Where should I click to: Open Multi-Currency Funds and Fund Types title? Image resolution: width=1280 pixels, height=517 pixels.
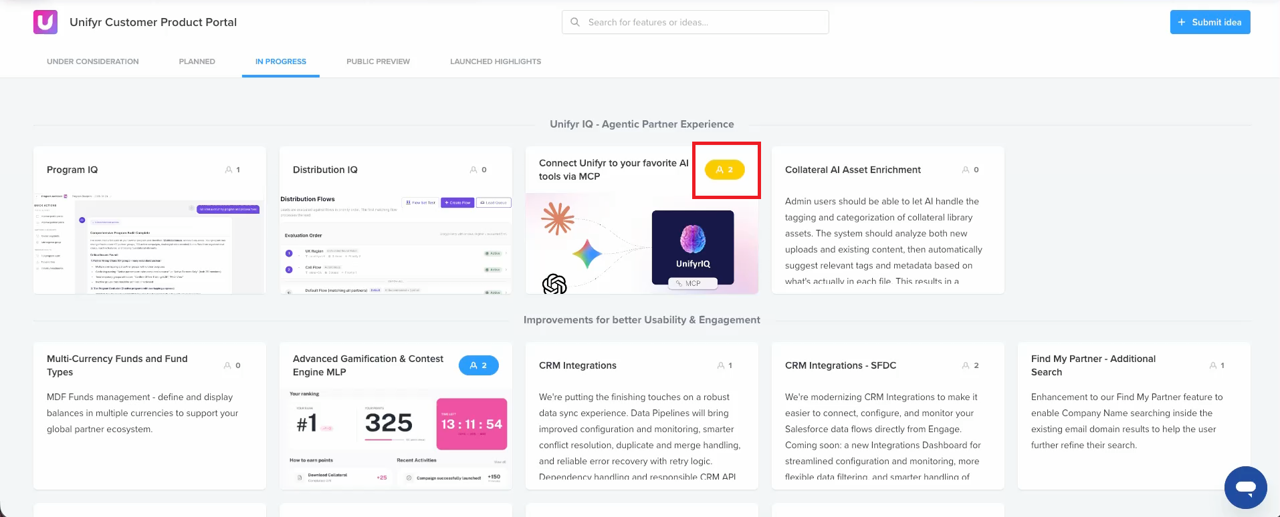[117, 365]
